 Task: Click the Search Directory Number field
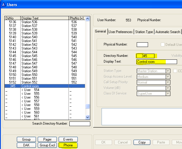click(x=80, y=124)
